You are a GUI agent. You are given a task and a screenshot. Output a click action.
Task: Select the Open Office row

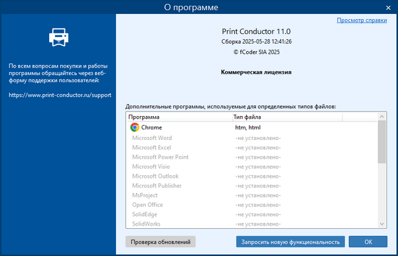pyautogui.click(x=251, y=205)
